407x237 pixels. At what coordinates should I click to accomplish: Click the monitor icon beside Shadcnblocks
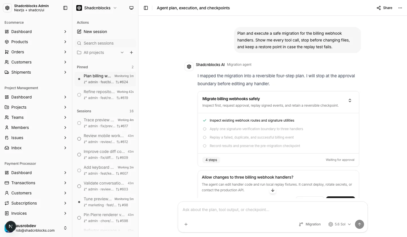[x=131, y=8]
